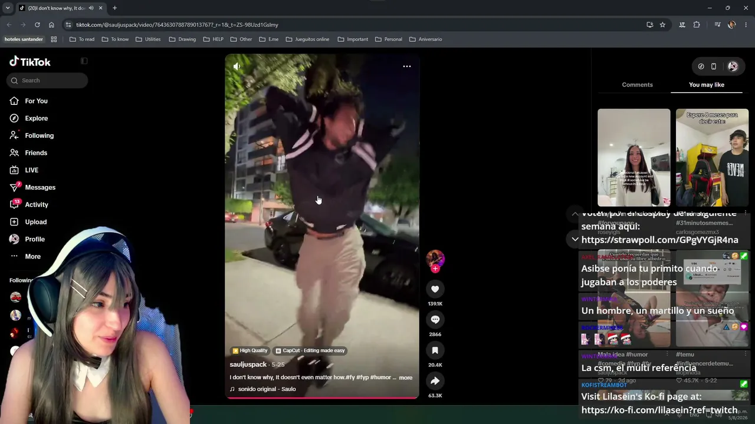Open Messages in the sidebar
Image resolution: width=755 pixels, height=424 pixels.
point(32,187)
